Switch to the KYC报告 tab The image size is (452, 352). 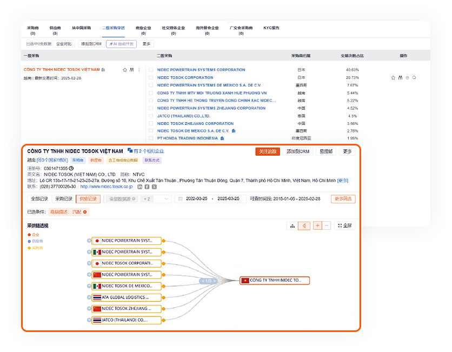271,28
